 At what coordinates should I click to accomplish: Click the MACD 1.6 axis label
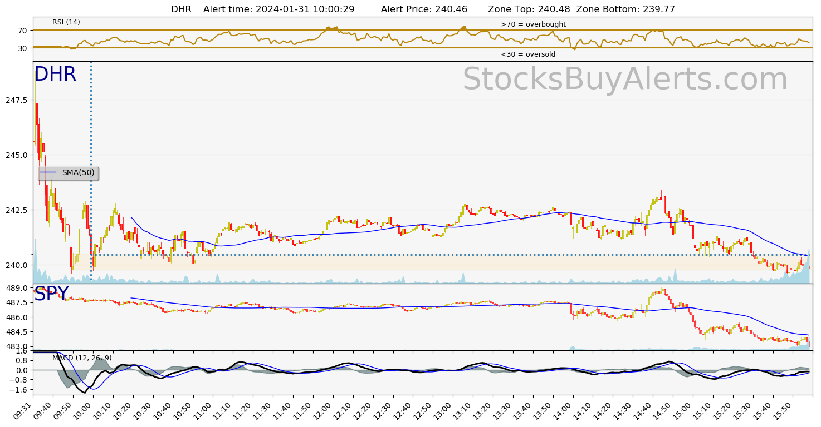(22, 351)
